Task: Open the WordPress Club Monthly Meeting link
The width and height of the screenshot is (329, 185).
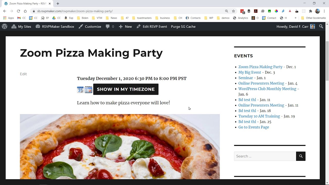Action: click(267, 89)
